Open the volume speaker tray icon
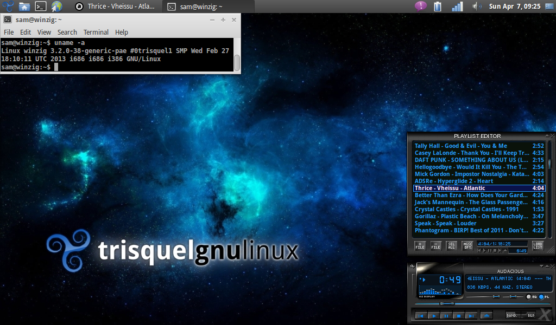 point(477,6)
